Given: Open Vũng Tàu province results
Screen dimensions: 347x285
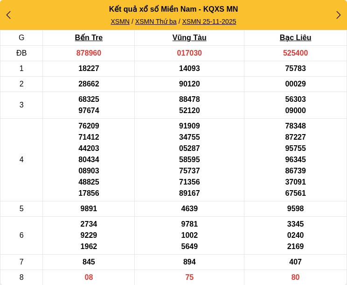Looking at the screenshot, I should pyautogui.click(x=189, y=38).
